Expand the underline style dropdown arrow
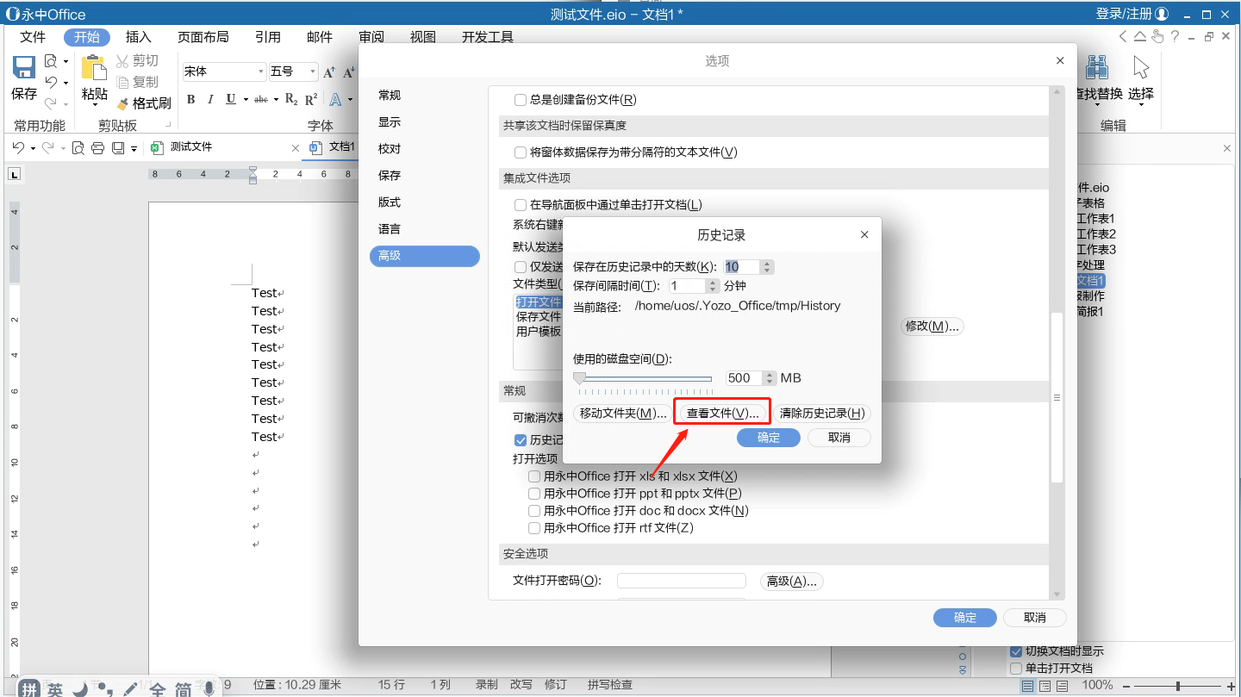Screen dimensions: 1241x697 [x=246, y=100]
